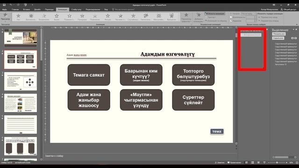Select the Выцветание animation effect
Viewport: 299px width, 168px height.
[x=44, y=17]
